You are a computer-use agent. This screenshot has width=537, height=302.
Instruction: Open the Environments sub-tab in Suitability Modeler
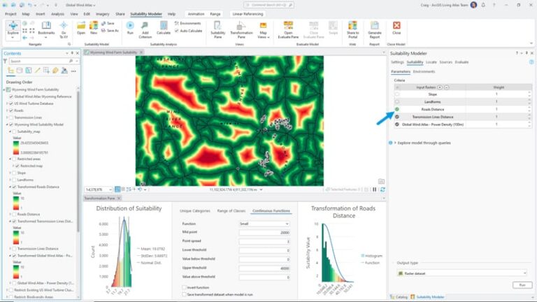(424, 71)
